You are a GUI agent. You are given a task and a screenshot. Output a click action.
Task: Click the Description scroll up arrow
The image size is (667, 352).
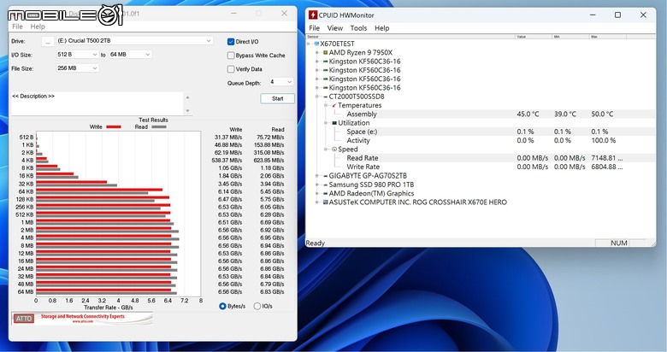click(187, 97)
